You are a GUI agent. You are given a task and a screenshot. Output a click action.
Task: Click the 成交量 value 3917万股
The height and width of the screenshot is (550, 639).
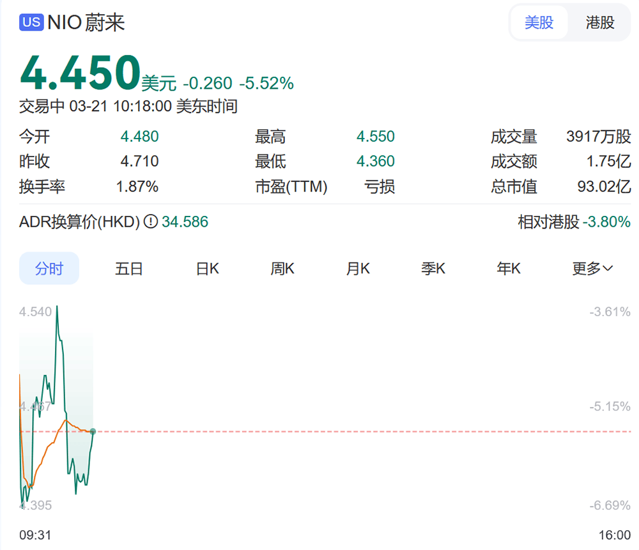click(599, 137)
